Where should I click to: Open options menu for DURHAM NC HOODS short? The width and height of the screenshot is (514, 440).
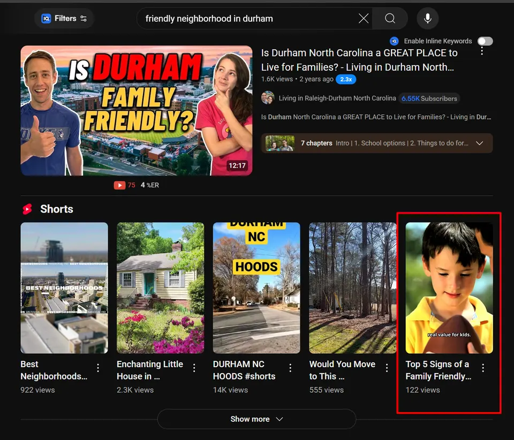point(290,368)
